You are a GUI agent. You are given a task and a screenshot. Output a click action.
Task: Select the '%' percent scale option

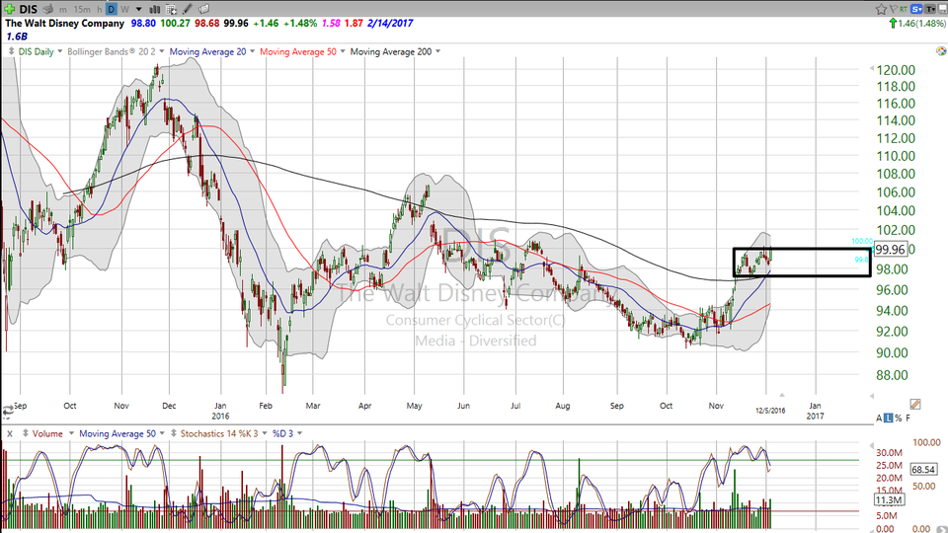click(898, 419)
